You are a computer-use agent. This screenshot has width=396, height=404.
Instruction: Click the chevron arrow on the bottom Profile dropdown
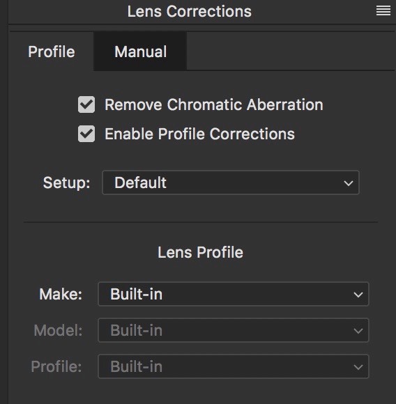358,367
